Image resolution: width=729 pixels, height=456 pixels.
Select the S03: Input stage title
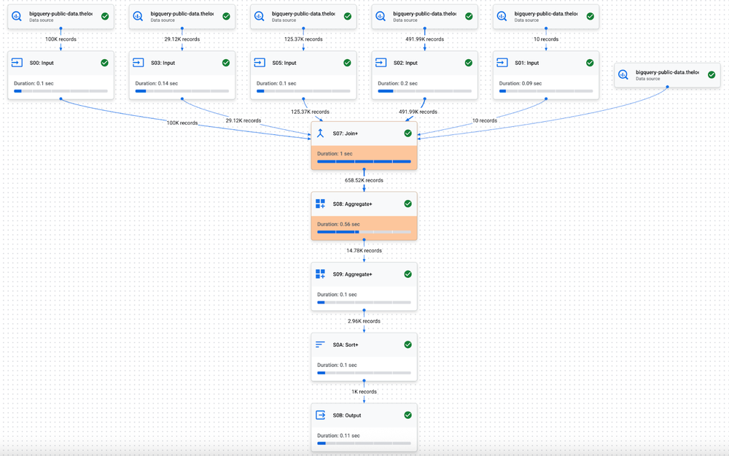[x=163, y=63]
